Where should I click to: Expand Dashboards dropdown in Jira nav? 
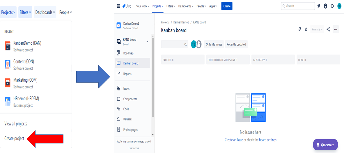point(186,6)
